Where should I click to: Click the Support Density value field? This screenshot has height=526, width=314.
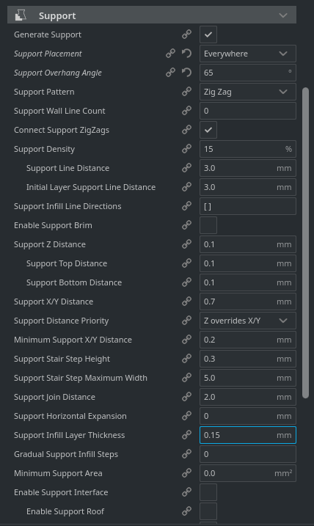pos(248,149)
